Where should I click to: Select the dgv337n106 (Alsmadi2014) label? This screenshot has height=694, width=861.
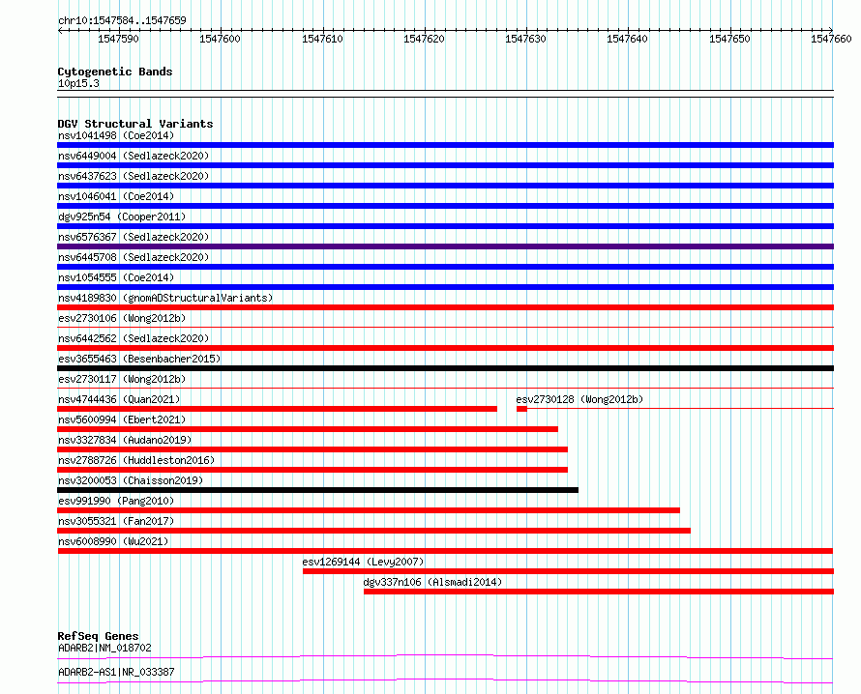point(432,582)
